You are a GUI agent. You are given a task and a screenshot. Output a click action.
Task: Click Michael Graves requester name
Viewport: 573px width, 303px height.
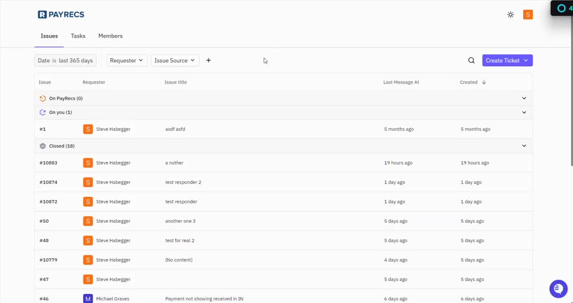coord(112,298)
